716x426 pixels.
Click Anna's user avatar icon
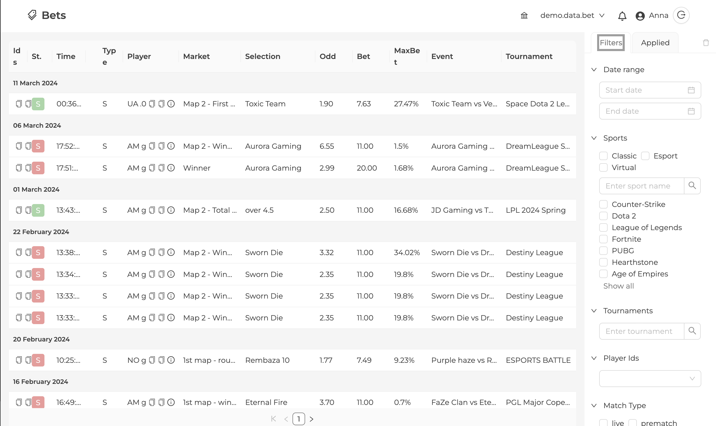click(640, 16)
